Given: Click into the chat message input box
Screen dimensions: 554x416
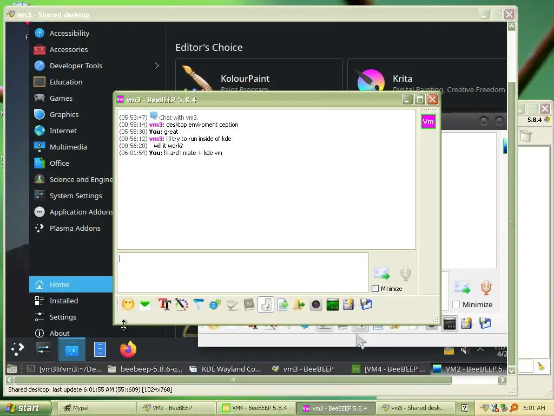Looking at the screenshot, I should coord(242,272).
